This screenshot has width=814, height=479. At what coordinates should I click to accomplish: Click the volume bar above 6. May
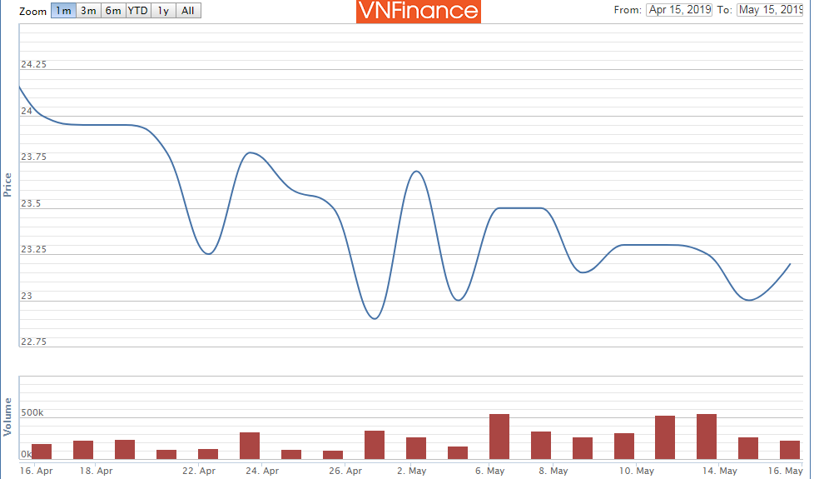[x=499, y=437]
